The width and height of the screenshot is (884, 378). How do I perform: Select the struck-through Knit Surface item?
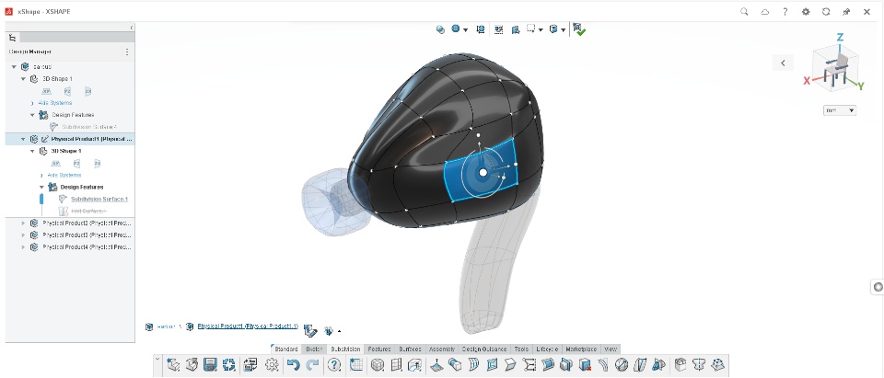(x=88, y=212)
